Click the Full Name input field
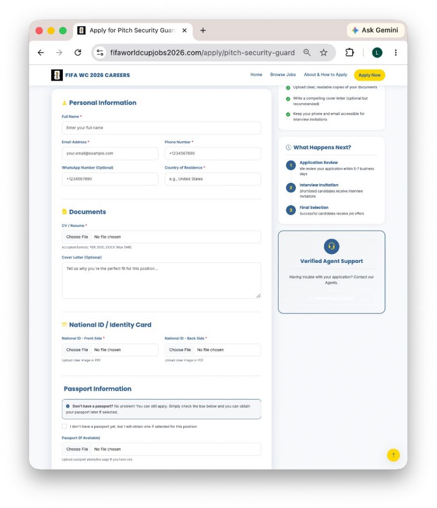The width and height of the screenshot is (437, 508). [162, 128]
